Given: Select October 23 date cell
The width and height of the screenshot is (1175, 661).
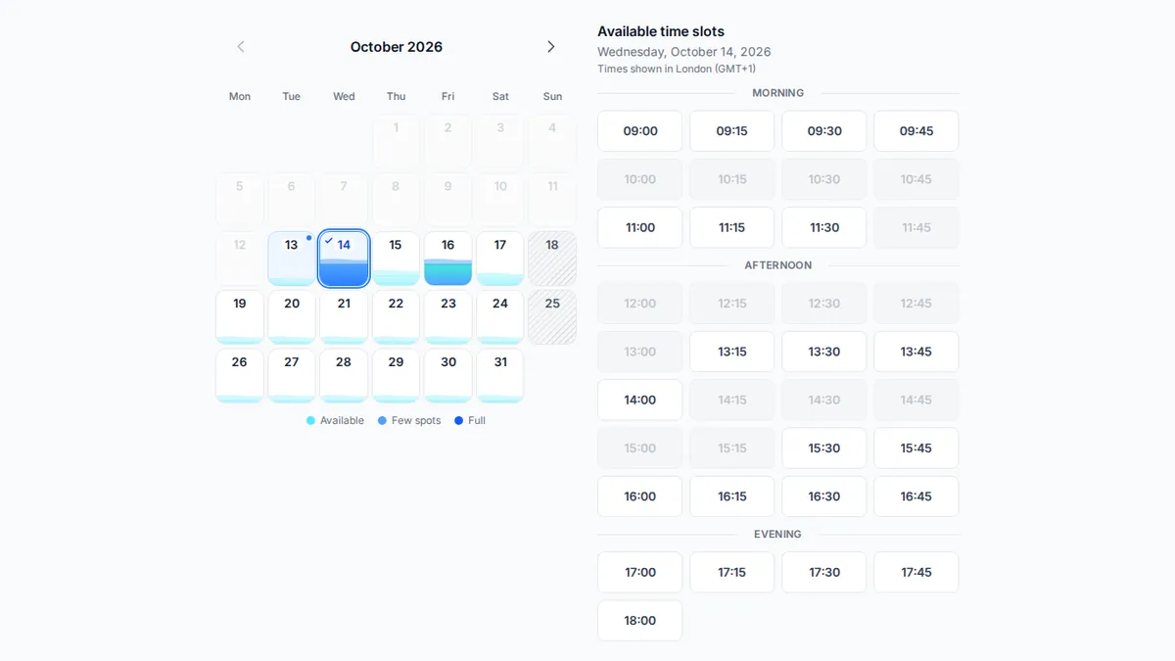Looking at the screenshot, I should click(448, 317).
